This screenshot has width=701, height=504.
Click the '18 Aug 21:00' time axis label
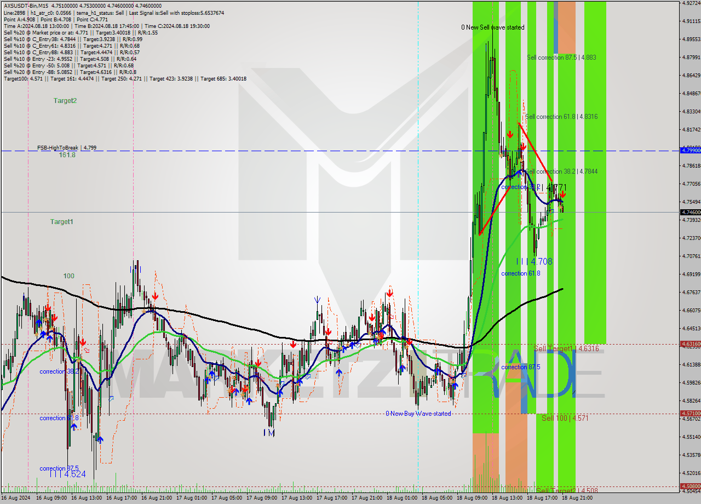[577, 499]
